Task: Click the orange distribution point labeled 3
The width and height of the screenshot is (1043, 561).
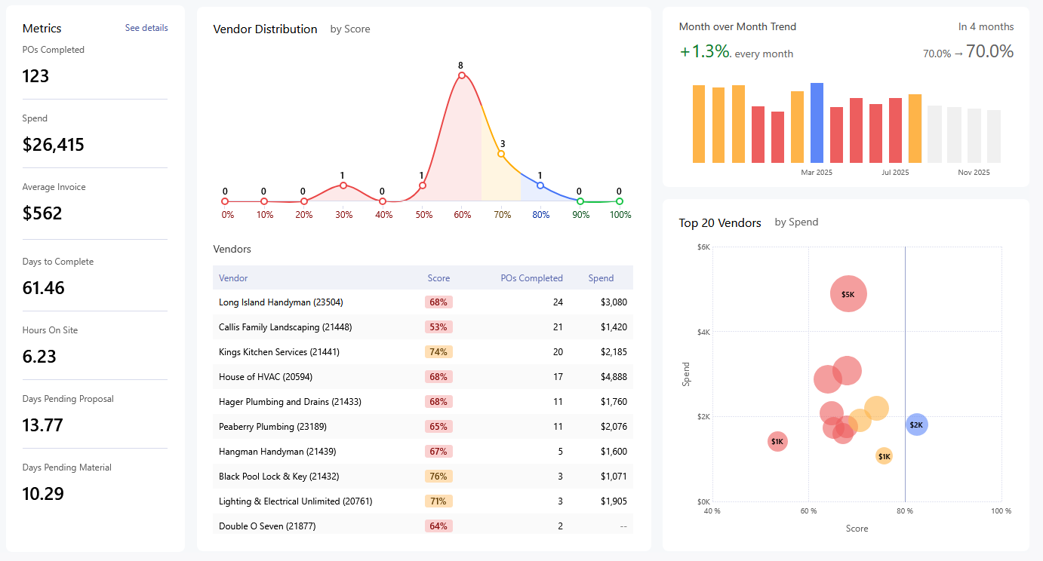Action: click(501, 154)
